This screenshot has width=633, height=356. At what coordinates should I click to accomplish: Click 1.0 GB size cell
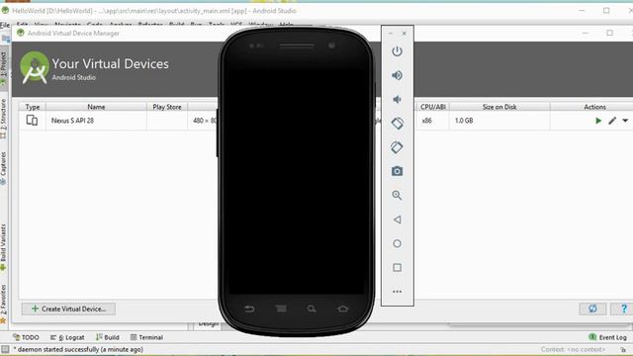[x=464, y=121]
